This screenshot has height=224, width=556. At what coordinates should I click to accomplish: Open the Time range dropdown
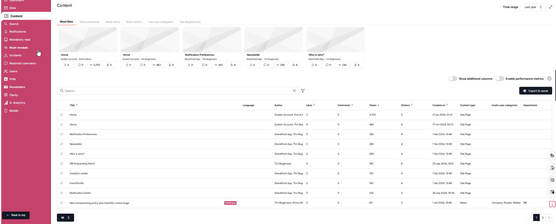click(x=533, y=7)
